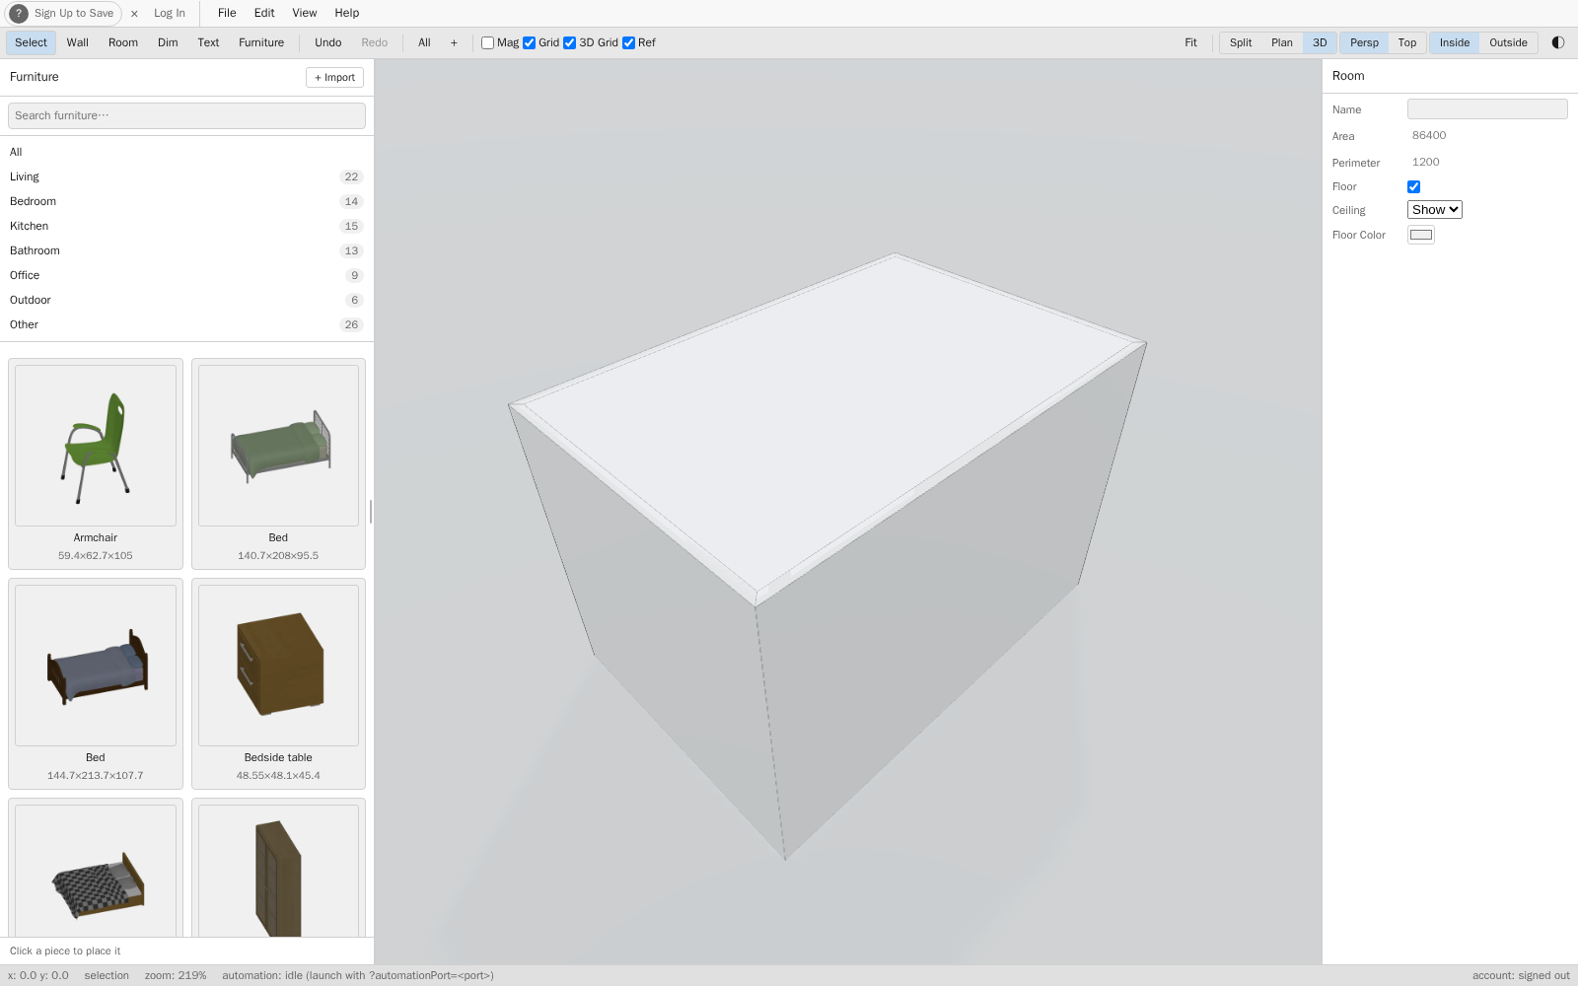Enable the Mag checkbox

tap(487, 42)
